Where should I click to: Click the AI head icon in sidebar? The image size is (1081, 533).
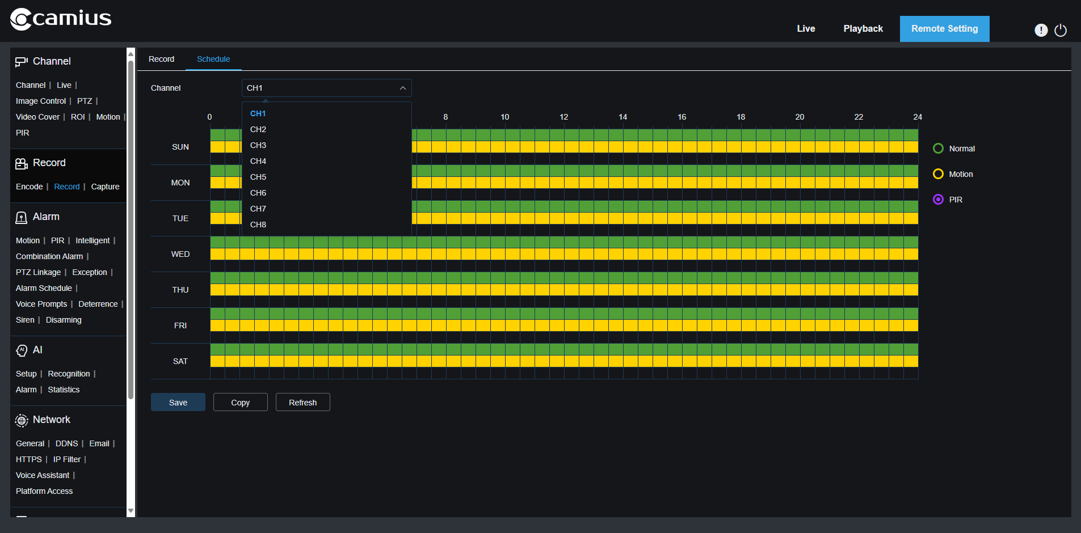coord(22,350)
